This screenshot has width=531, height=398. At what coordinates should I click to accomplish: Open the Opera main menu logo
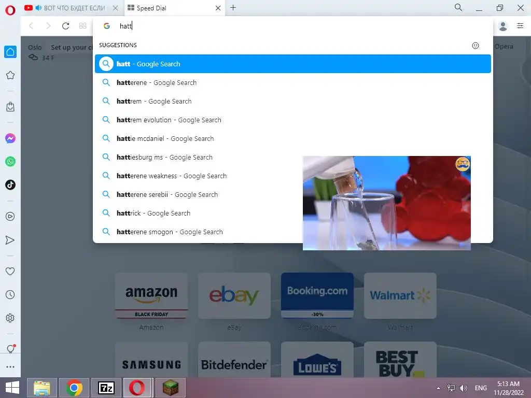[x=10, y=10]
